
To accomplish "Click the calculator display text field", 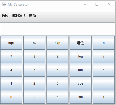I will [x=58, y=29].
